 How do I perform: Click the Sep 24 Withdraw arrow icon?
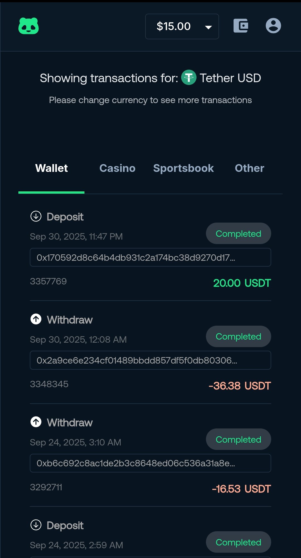pyautogui.click(x=36, y=422)
